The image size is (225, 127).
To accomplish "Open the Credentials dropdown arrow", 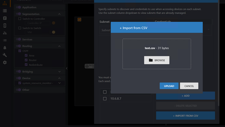I will pyautogui.click(x=208, y=30).
